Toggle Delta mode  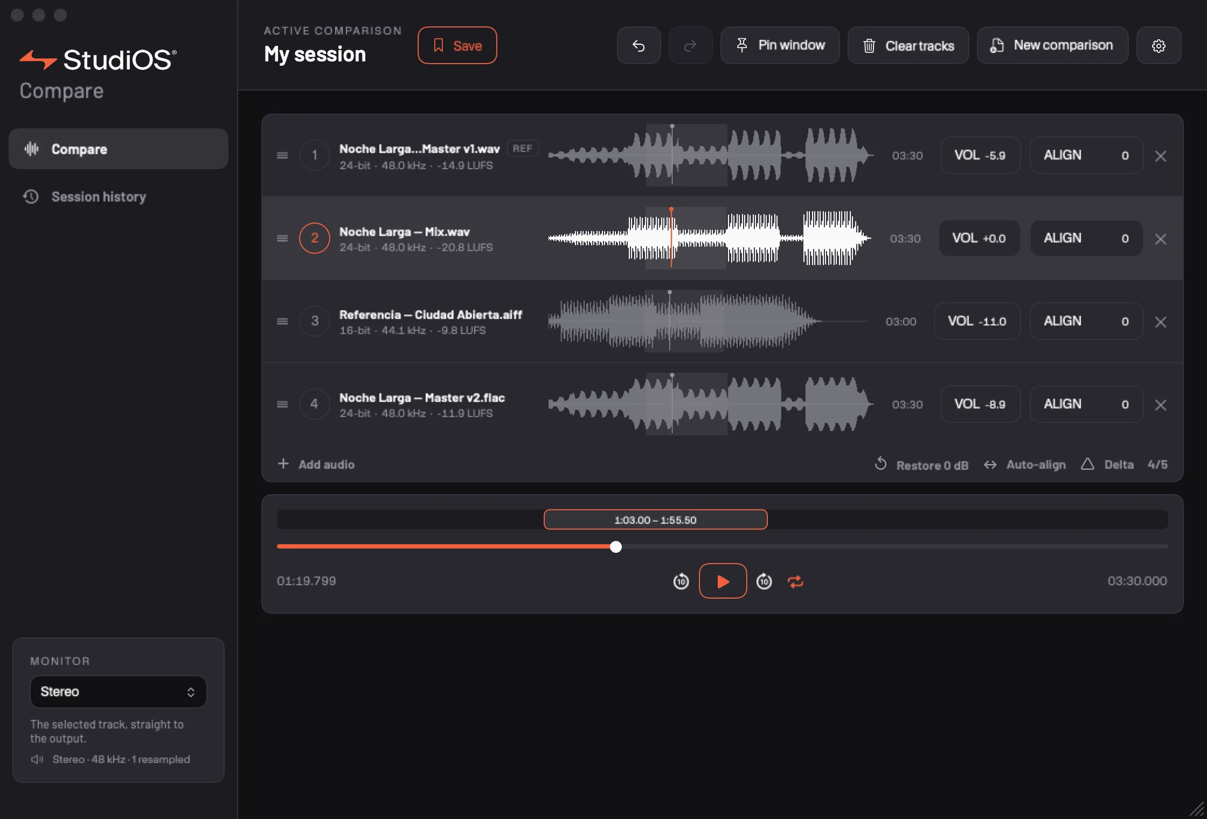(1107, 464)
